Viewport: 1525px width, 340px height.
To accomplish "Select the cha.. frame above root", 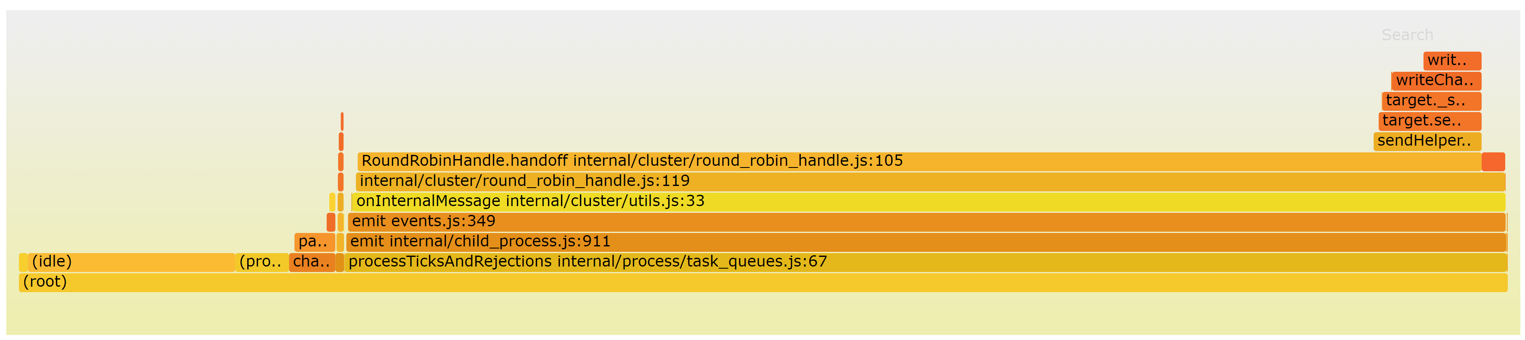I will [312, 262].
